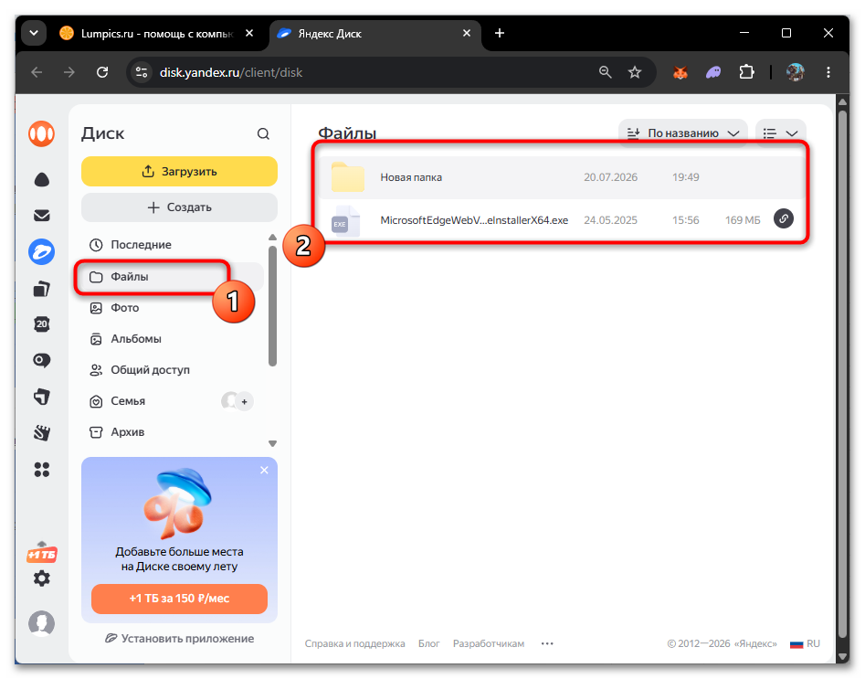Click the browser zoom magnifier icon

pyautogui.click(x=606, y=72)
